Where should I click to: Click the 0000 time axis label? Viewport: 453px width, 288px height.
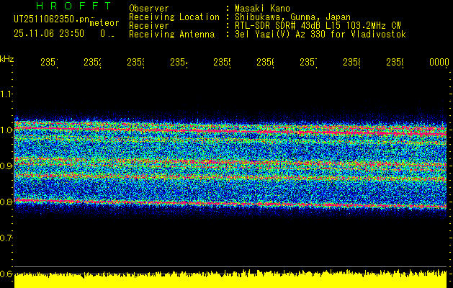(x=439, y=62)
